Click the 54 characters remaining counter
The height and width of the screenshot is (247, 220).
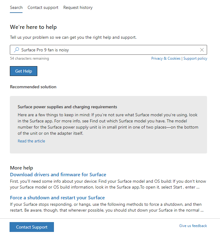pyautogui.click(x=29, y=58)
